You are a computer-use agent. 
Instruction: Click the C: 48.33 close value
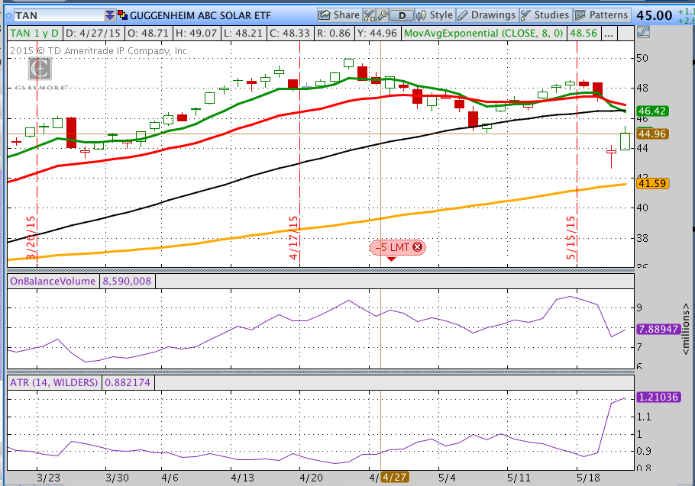click(290, 34)
